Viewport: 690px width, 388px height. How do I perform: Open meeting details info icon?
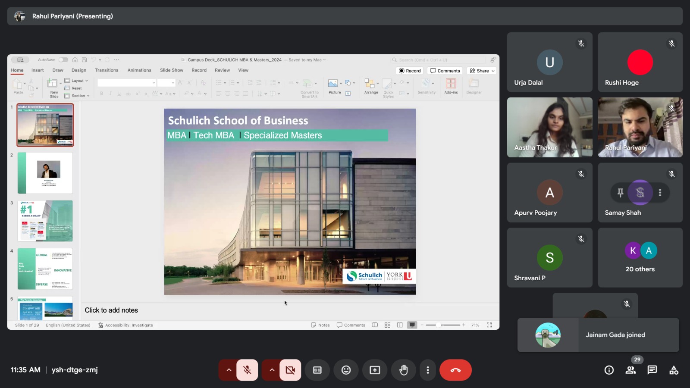(609, 370)
